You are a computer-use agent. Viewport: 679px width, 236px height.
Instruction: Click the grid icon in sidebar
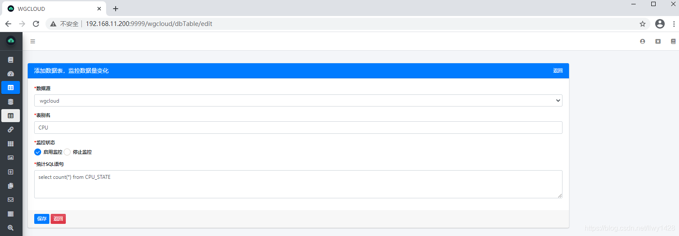11,144
